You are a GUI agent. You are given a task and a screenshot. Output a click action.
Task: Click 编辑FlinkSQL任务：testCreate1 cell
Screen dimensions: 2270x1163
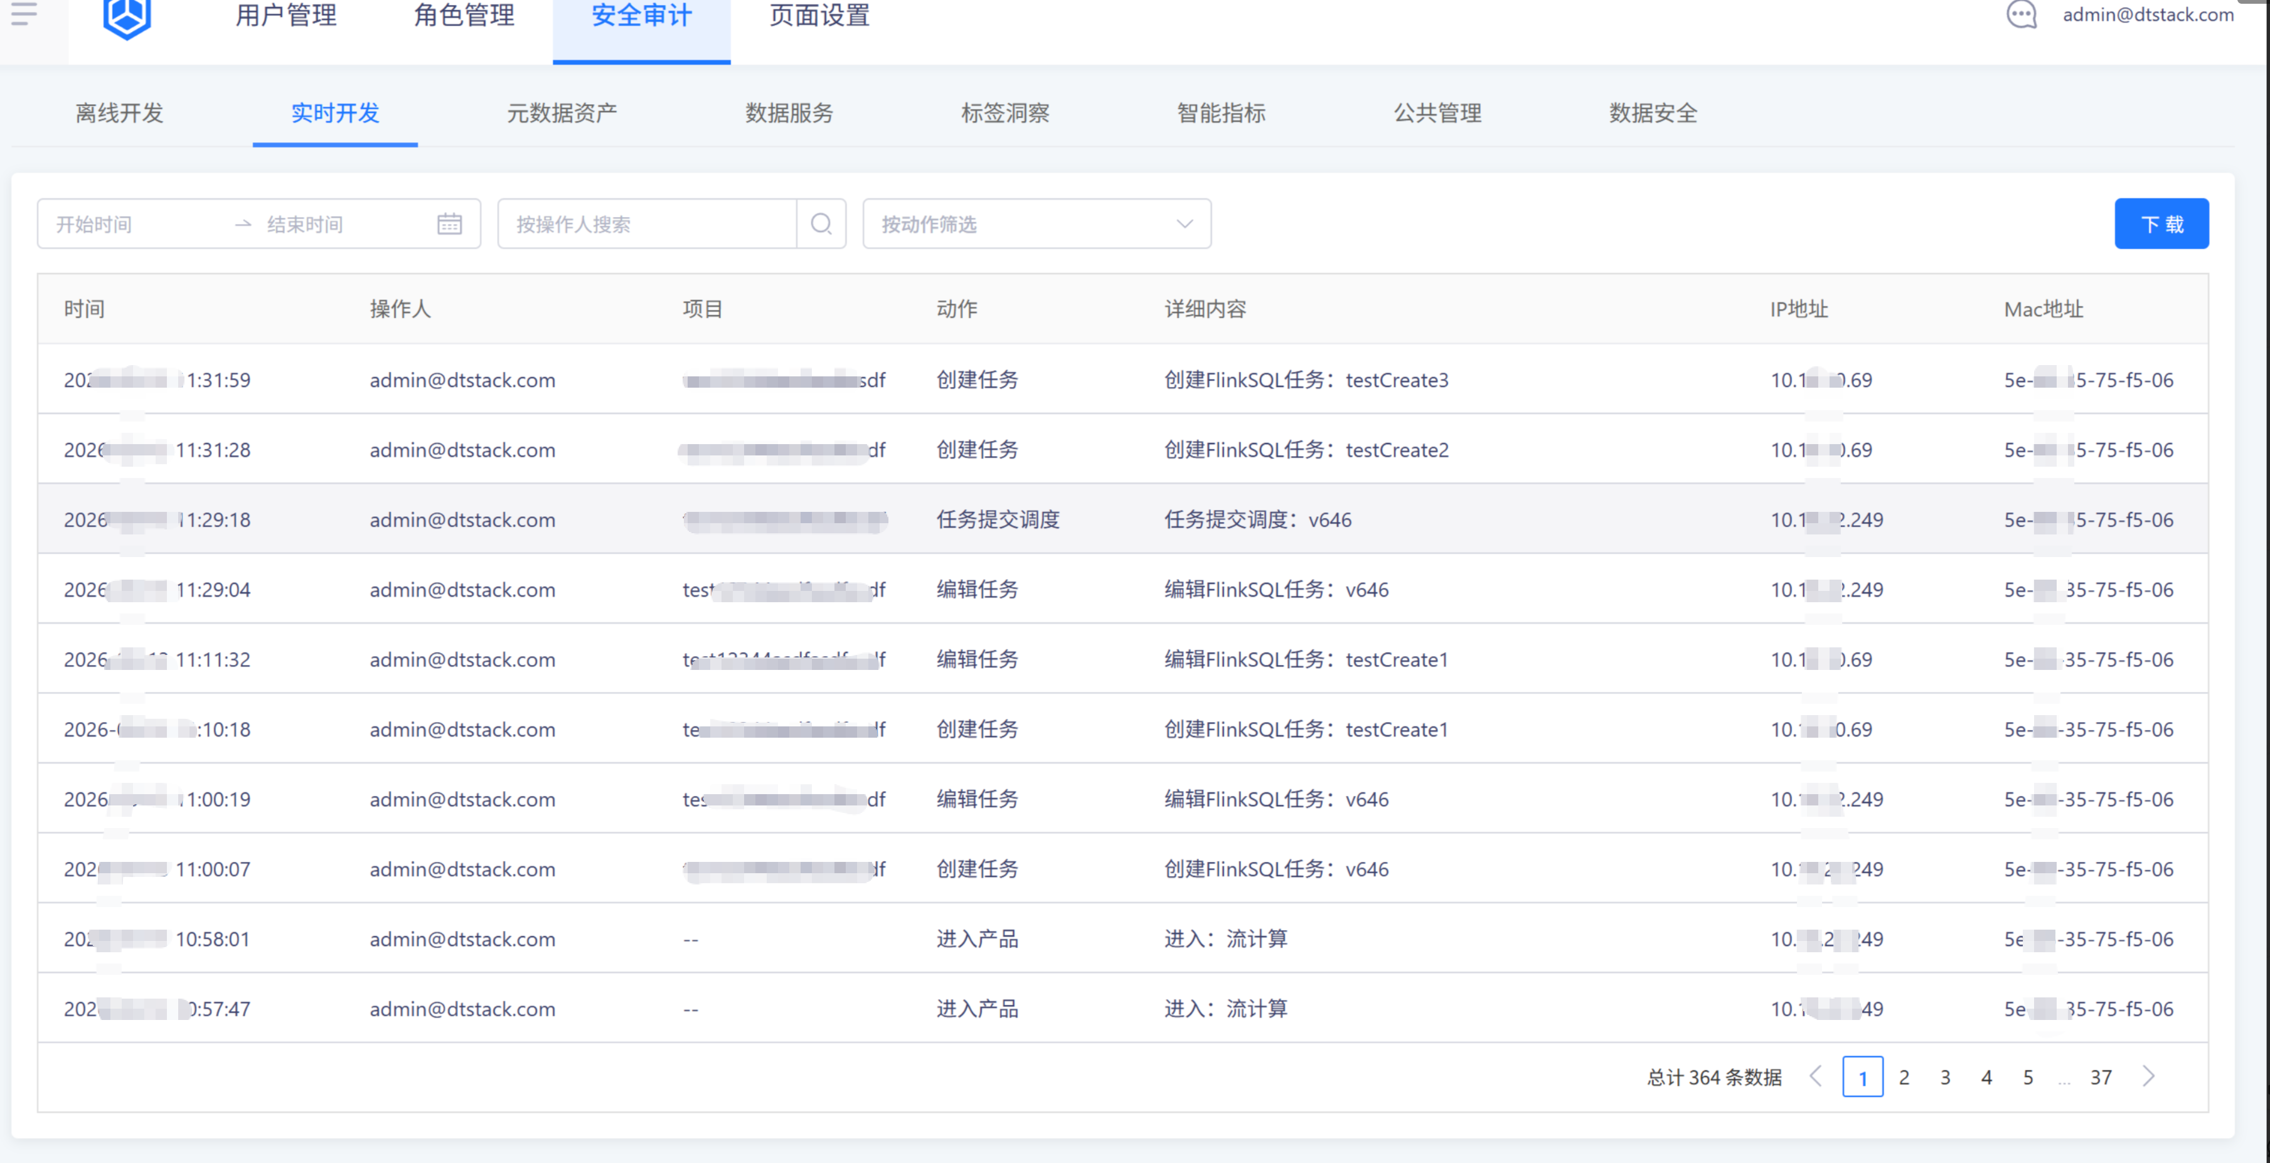(x=1306, y=659)
